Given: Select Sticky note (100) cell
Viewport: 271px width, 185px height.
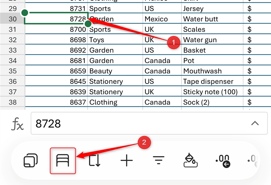Looking at the screenshot, I should coord(212,92).
